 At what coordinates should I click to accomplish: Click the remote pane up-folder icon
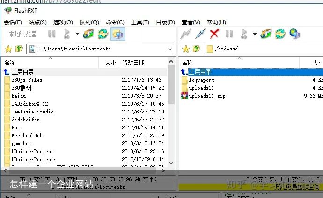tap(196, 49)
